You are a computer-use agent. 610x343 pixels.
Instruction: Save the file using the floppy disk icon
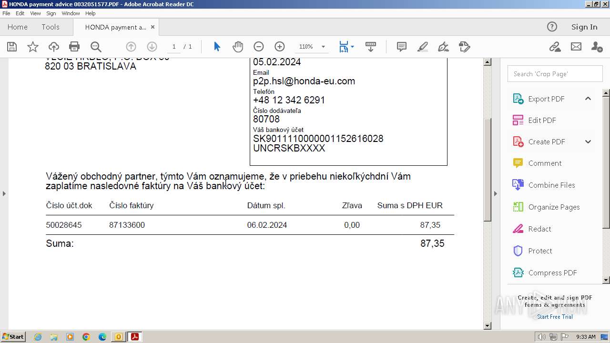coord(12,47)
